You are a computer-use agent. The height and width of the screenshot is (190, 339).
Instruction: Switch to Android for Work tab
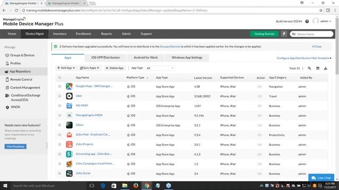pos(146,58)
